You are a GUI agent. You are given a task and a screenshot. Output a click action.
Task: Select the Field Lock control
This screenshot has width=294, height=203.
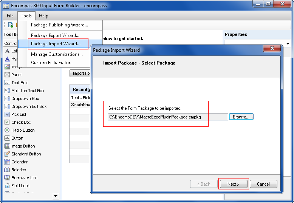pos(20,186)
